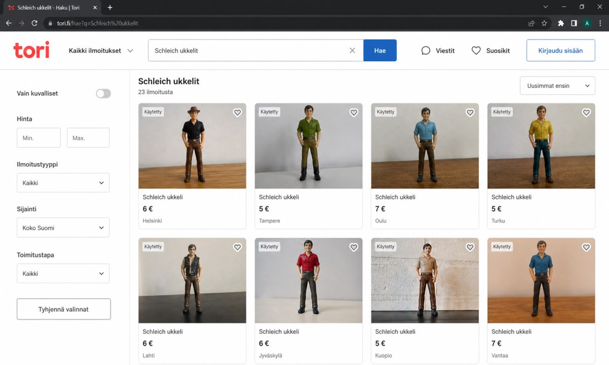Go back using browser back arrow
609x365 pixels.
(x=9, y=23)
